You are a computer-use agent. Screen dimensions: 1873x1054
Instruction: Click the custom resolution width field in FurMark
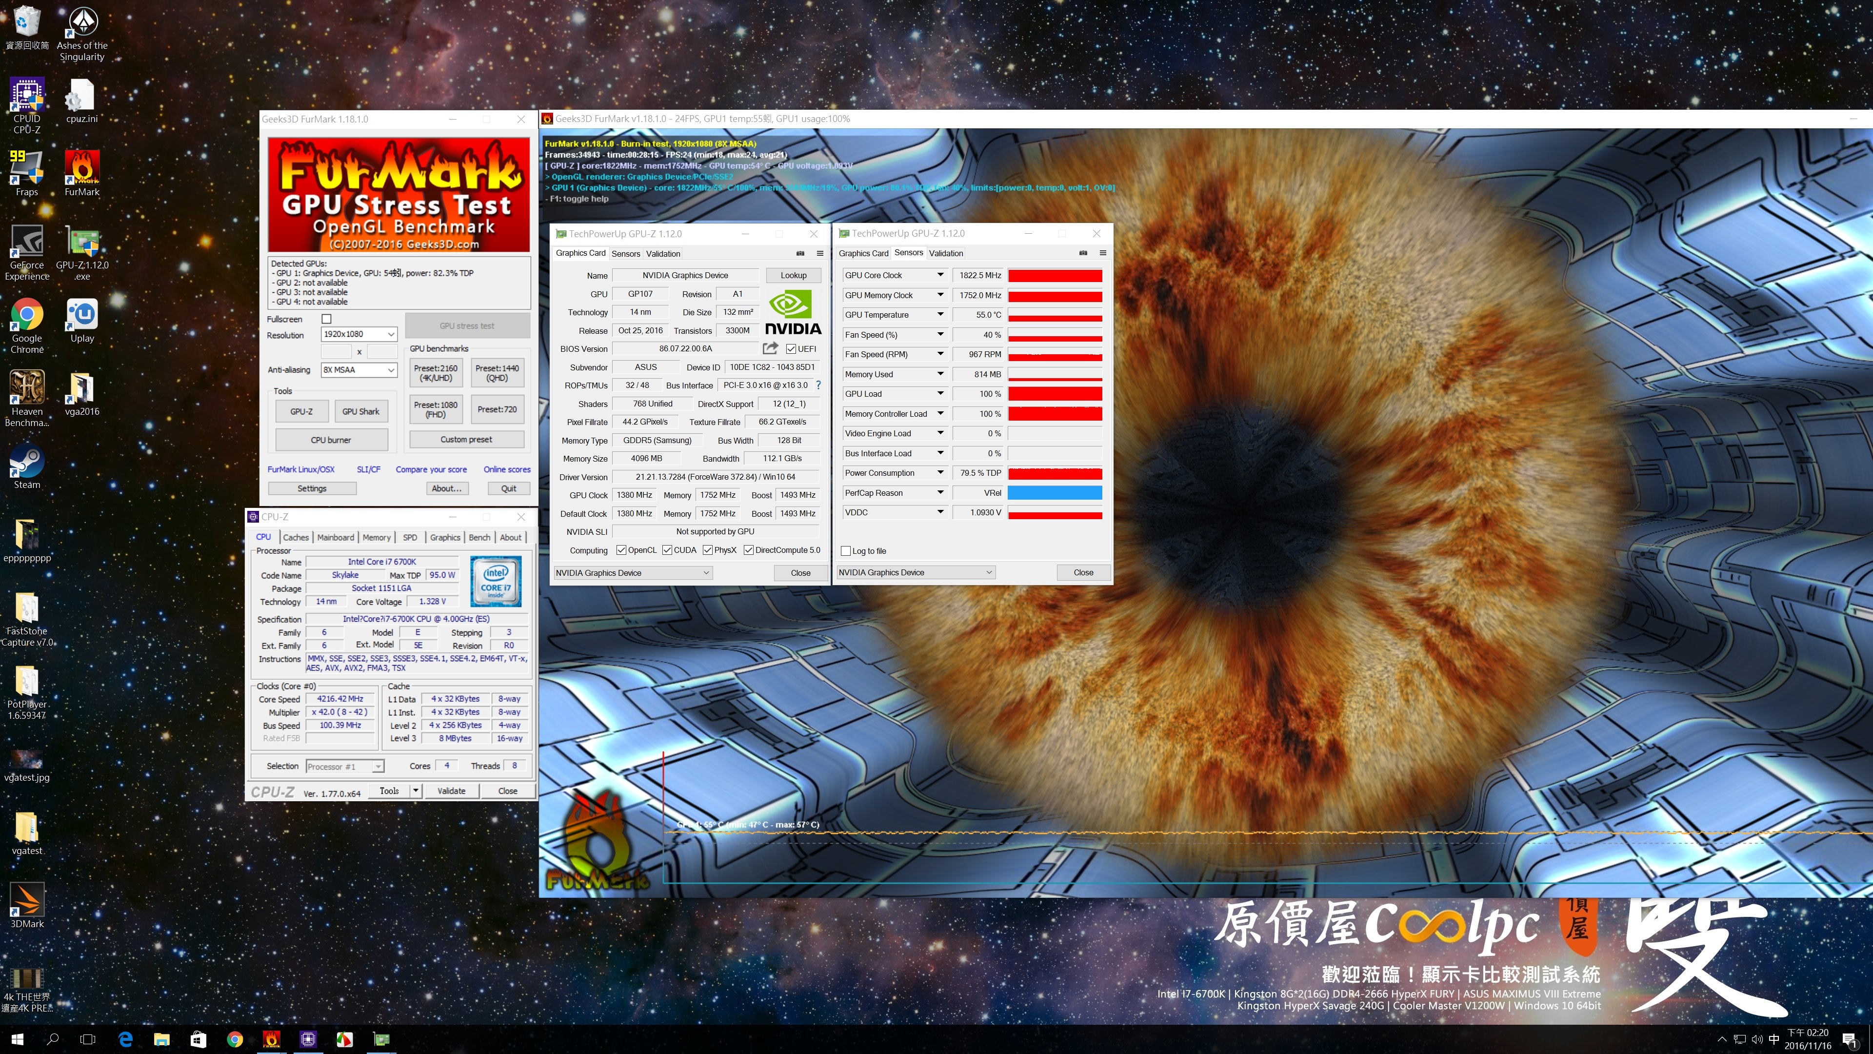click(x=336, y=352)
